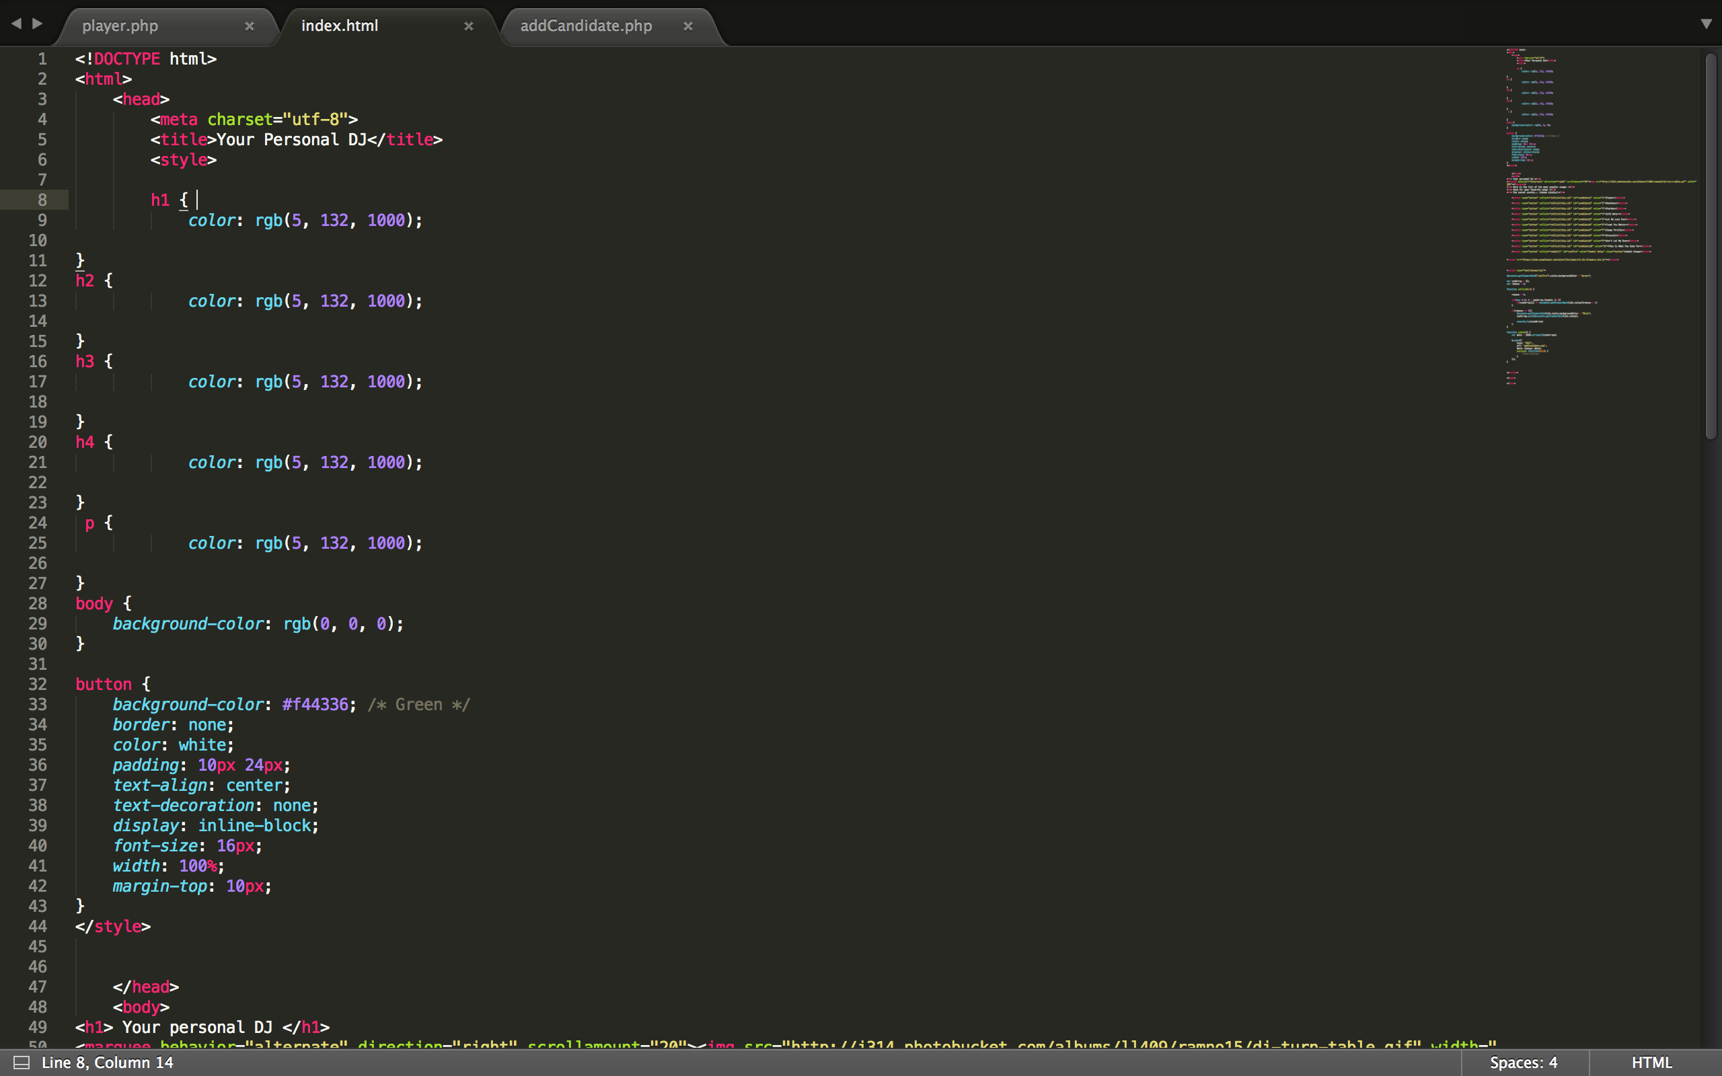Close addCandidate.php via its asterisk indicator

688,26
